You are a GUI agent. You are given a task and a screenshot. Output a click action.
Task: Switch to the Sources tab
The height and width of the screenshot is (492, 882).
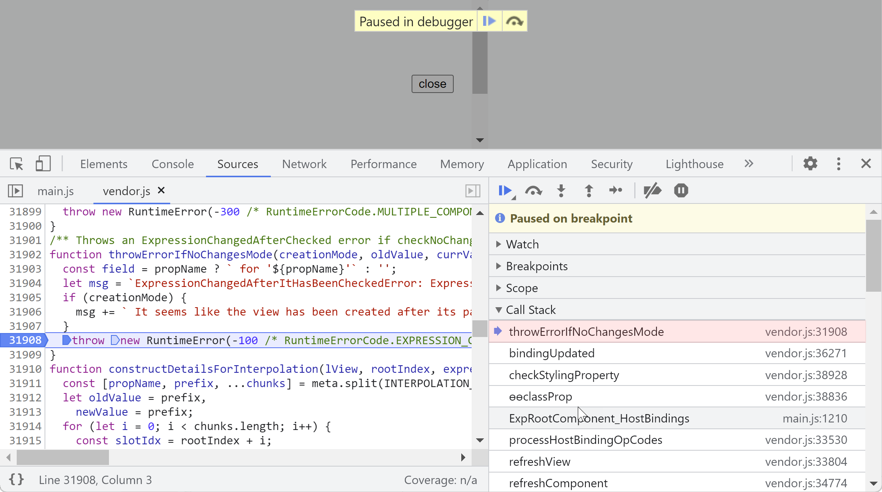(238, 164)
